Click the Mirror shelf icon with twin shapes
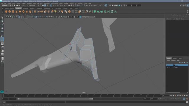The image size is (189, 106). 42,11
